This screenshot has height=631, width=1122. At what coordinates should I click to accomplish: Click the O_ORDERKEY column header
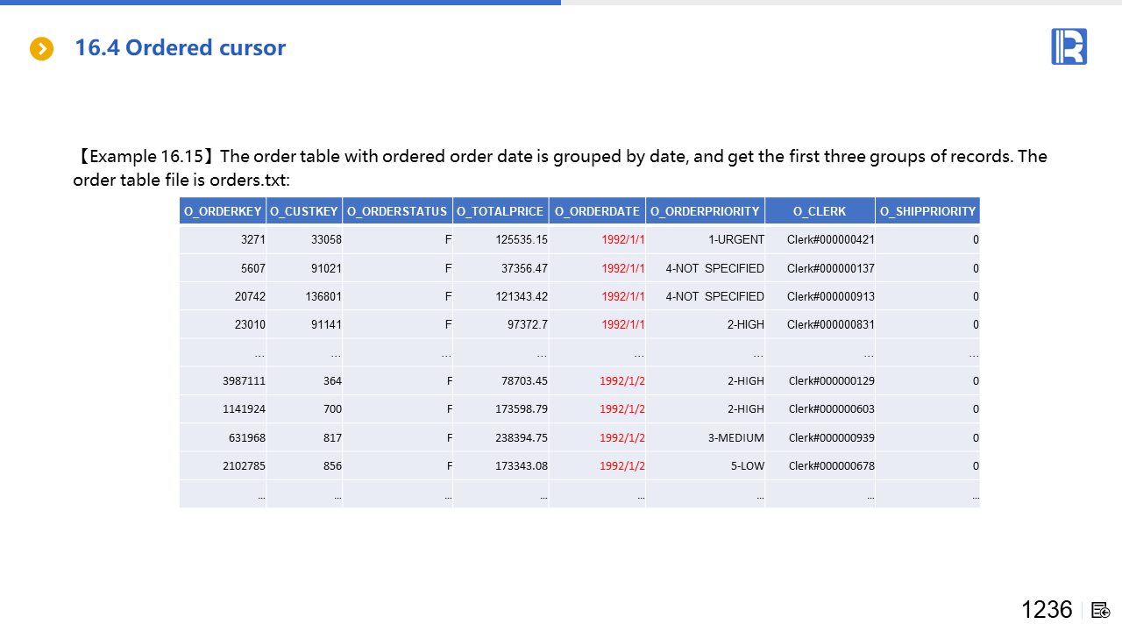click(x=223, y=211)
